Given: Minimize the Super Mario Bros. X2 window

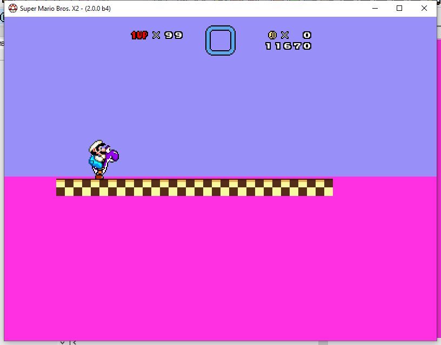Looking at the screenshot, I should [x=375, y=9].
